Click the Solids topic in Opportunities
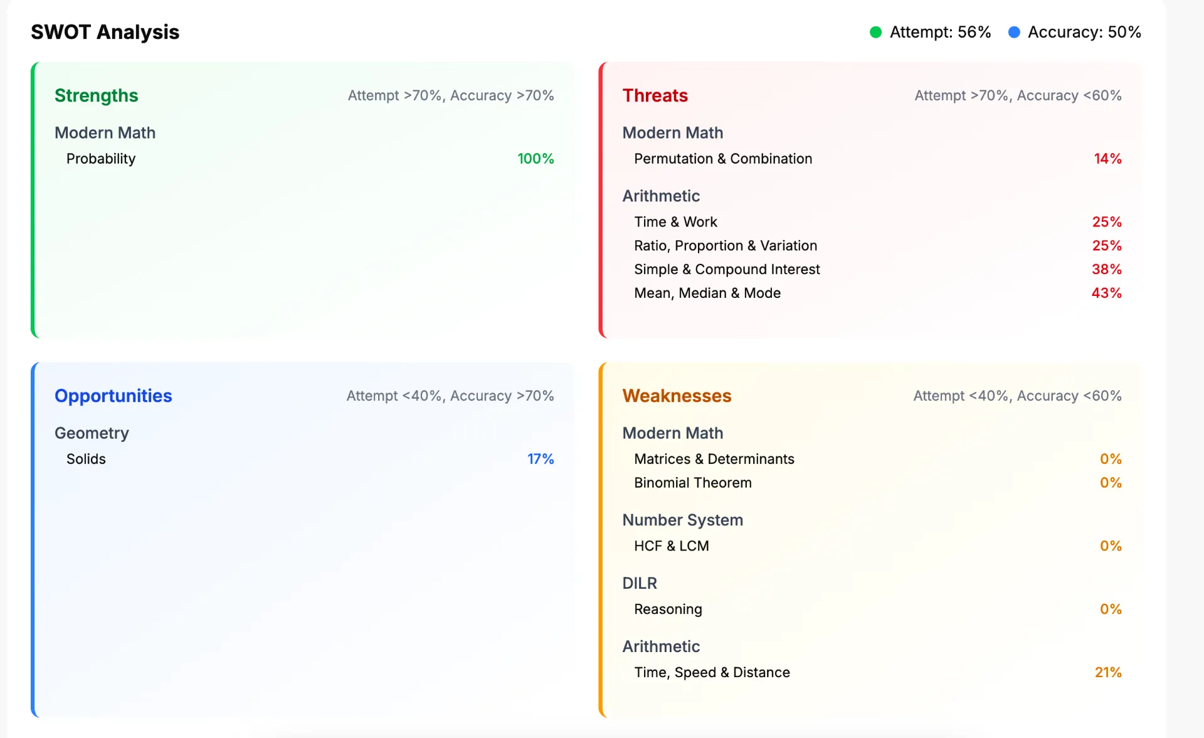The height and width of the screenshot is (738, 1204). 86,459
